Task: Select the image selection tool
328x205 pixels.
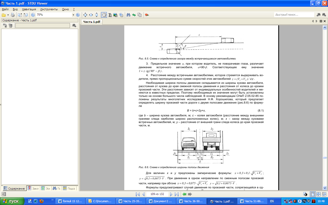Action: (115, 15)
